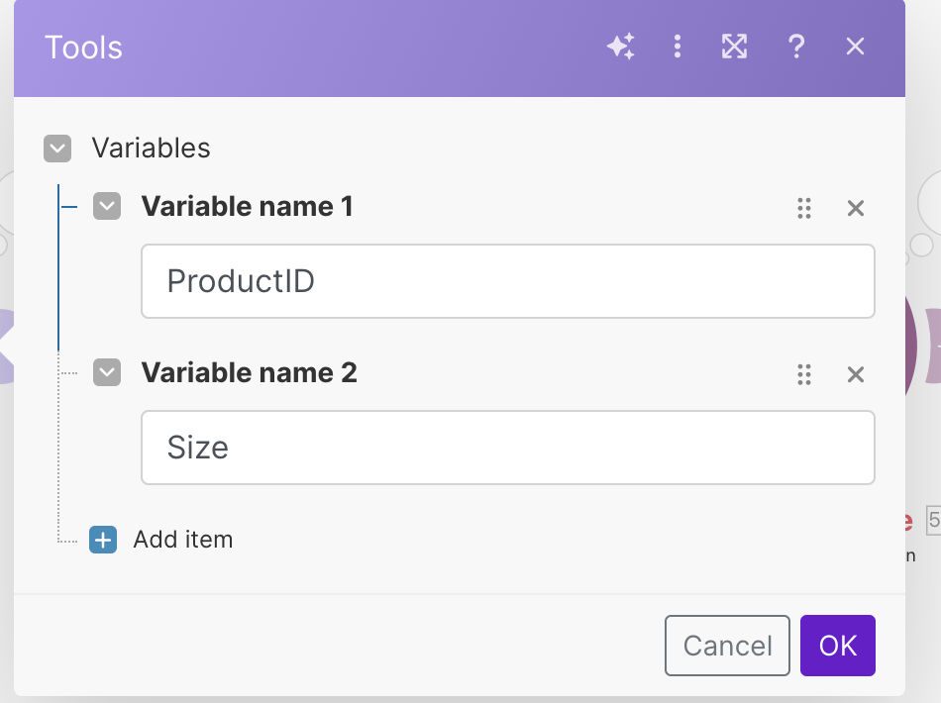Collapse the Variables section

coord(57,149)
